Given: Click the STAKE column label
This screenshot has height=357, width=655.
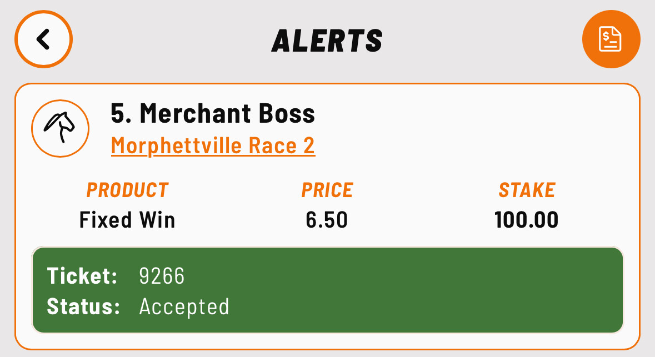Looking at the screenshot, I should (x=527, y=190).
